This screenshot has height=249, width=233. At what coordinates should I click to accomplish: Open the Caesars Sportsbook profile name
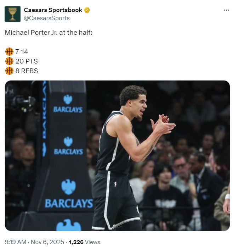(53, 10)
